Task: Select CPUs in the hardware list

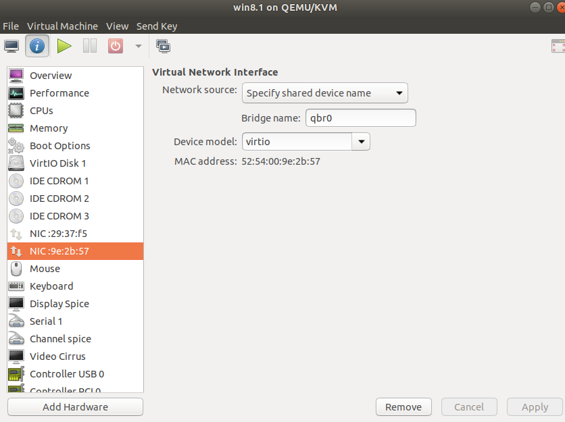Action: (75, 111)
